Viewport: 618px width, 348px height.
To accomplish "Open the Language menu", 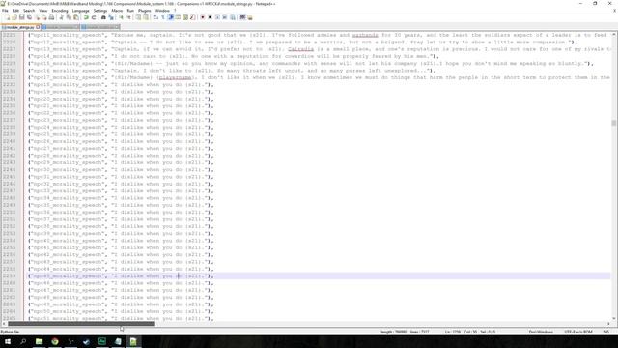I will 81,11.
